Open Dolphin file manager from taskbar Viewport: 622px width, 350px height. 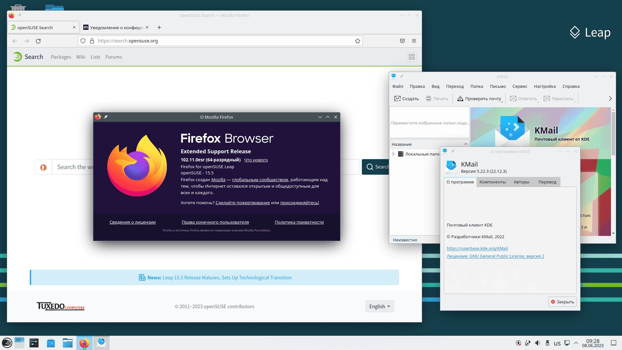(x=68, y=343)
